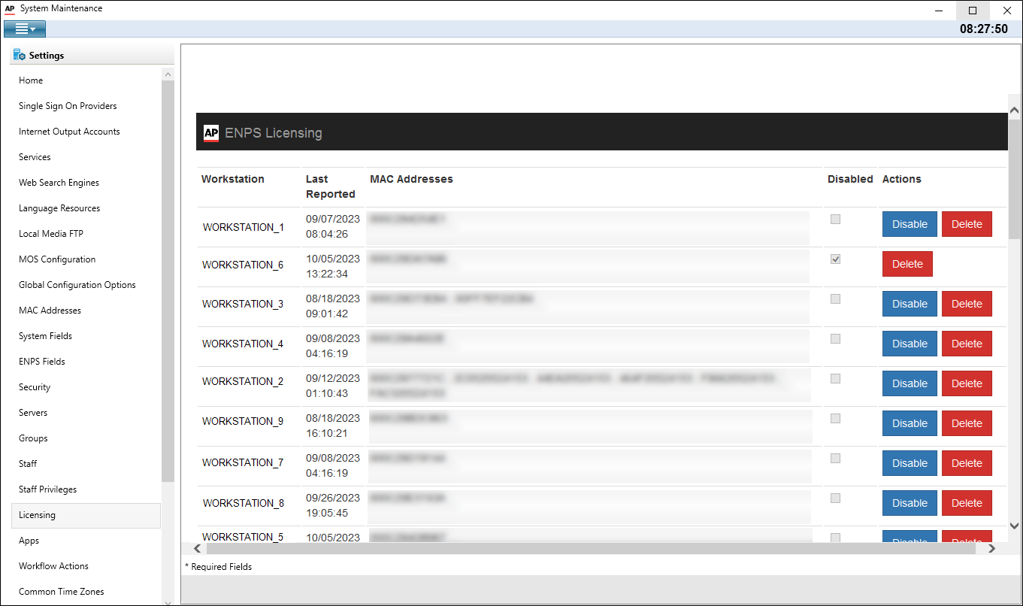Disable WORKSTATION_2 license
This screenshot has width=1023, height=606.
coord(910,383)
